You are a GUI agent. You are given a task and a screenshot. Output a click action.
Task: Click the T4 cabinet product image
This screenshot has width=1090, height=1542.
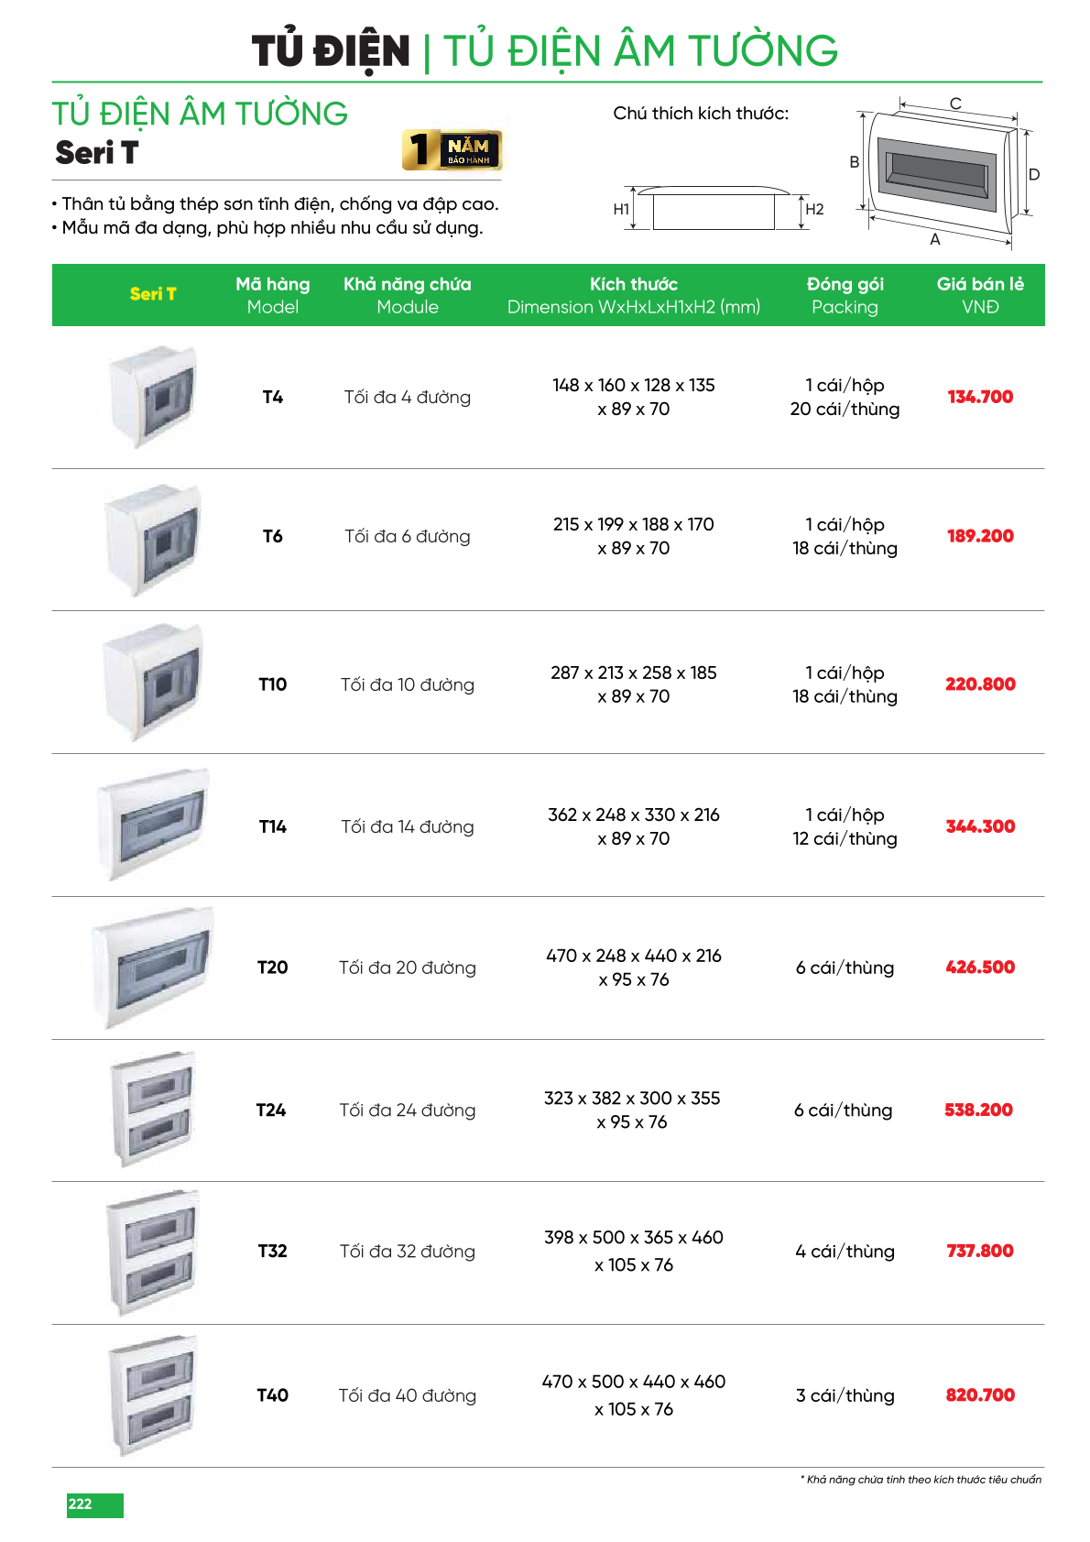153,397
